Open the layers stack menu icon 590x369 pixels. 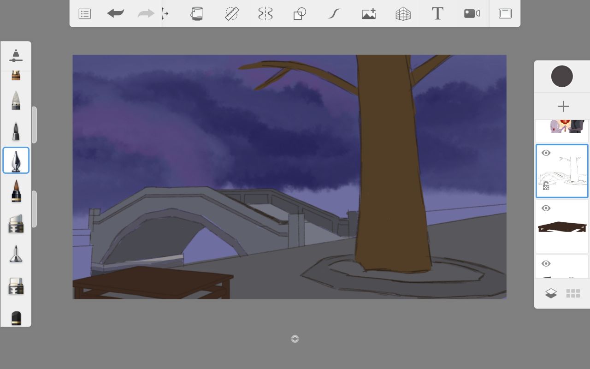click(551, 294)
